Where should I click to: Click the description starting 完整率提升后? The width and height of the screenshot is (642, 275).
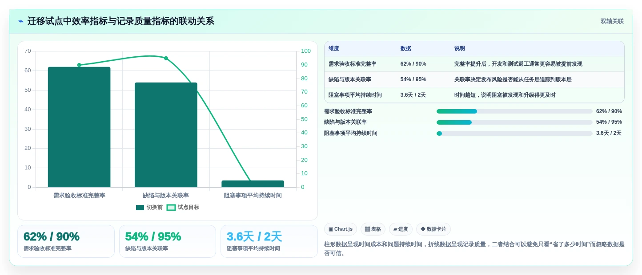tap(518, 64)
